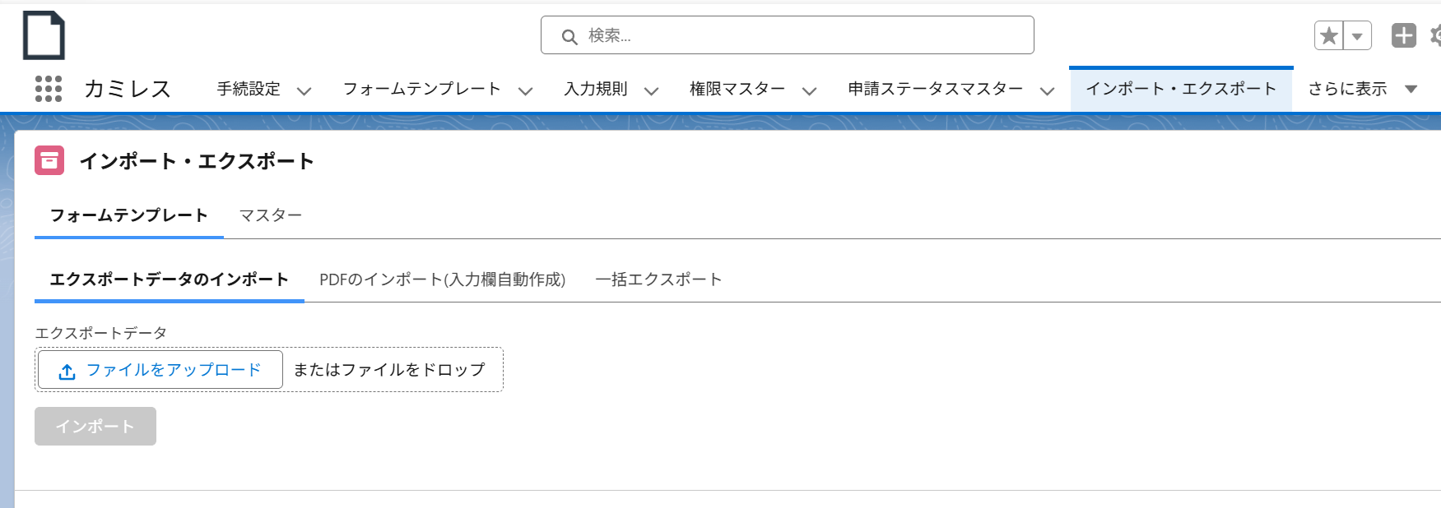Open the App Launcher waffle icon
Image resolution: width=1441 pixels, height=508 pixels.
[48, 89]
